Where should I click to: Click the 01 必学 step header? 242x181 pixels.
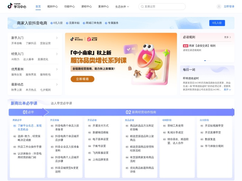tap(28, 112)
